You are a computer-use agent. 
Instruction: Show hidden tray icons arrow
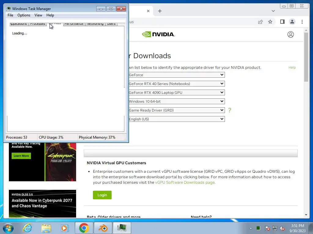[251, 228]
